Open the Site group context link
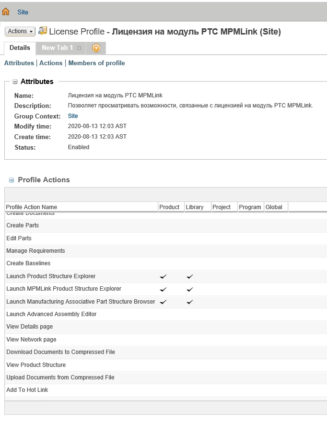The height and width of the screenshot is (424, 327). click(x=73, y=116)
